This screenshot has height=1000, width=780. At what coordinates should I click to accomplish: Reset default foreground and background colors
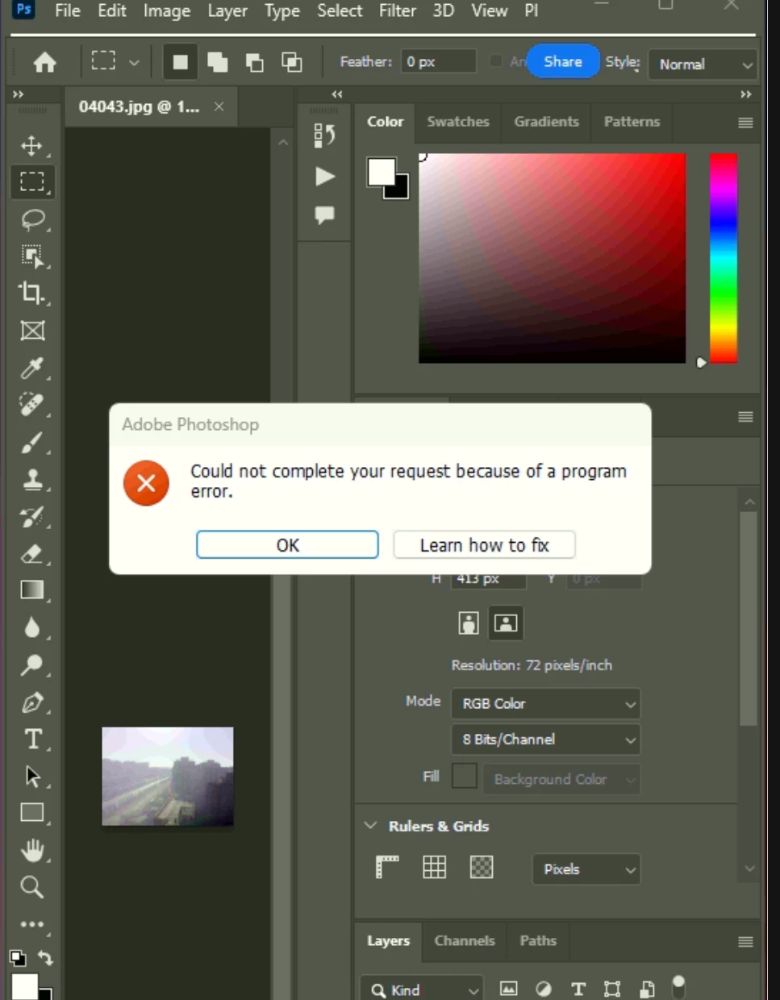coord(18,958)
